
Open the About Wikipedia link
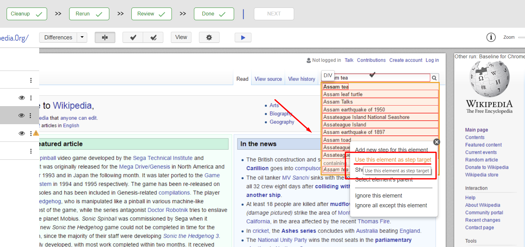(x=483, y=205)
